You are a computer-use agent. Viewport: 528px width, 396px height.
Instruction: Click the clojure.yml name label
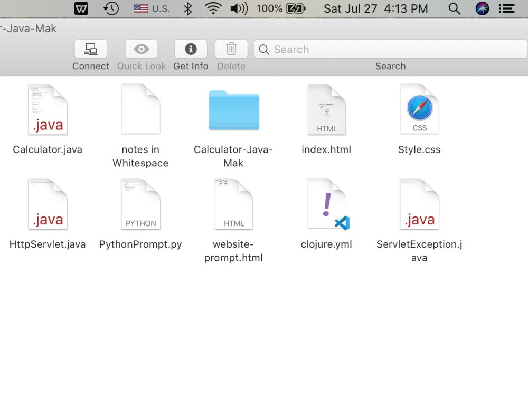click(326, 244)
